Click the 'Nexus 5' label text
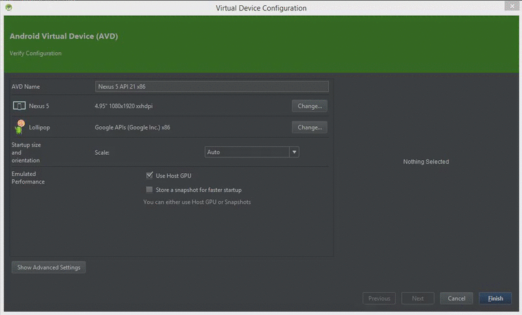The width and height of the screenshot is (522, 315). coord(39,106)
